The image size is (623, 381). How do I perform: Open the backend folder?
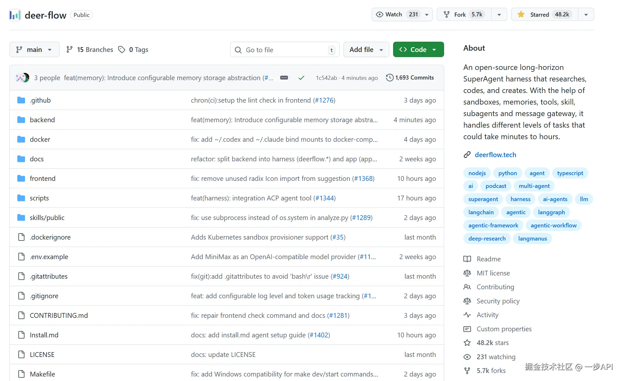42,120
